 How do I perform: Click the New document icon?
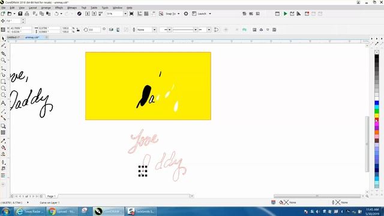[2, 14]
